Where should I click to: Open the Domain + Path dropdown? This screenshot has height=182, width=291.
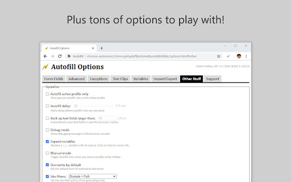click(x=93, y=176)
